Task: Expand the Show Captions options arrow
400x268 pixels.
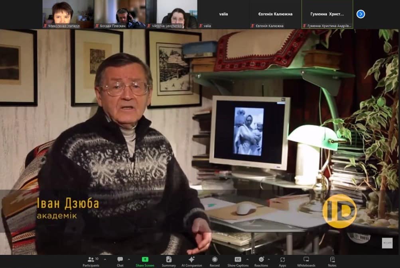Action: [247, 259]
